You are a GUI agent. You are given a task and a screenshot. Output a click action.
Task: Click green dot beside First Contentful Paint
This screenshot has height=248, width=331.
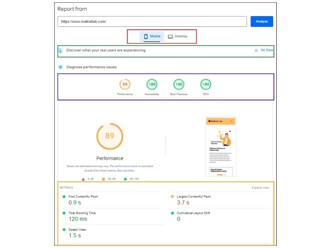[x=63, y=197]
